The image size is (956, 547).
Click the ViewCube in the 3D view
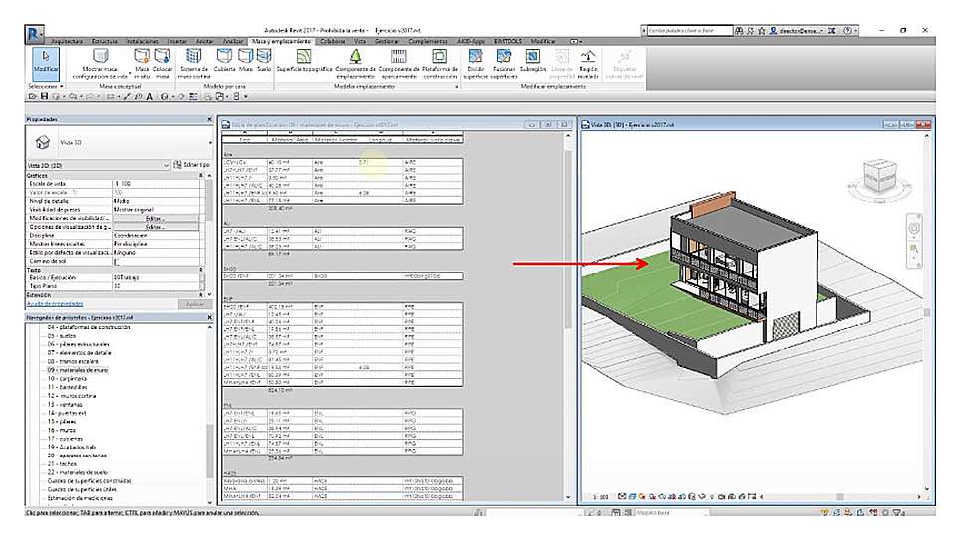pyautogui.click(x=879, y=177)
